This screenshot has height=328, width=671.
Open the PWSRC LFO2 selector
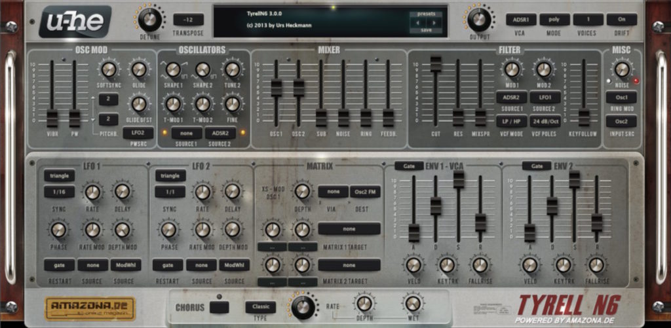click(x=138, y=133)
